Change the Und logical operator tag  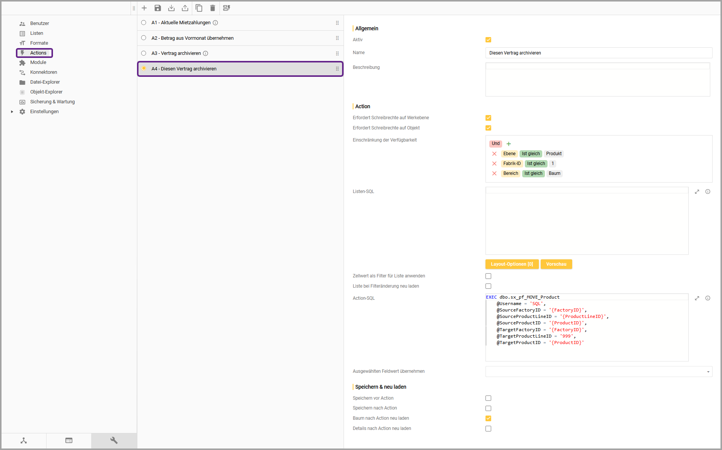[x=495, y=143]
